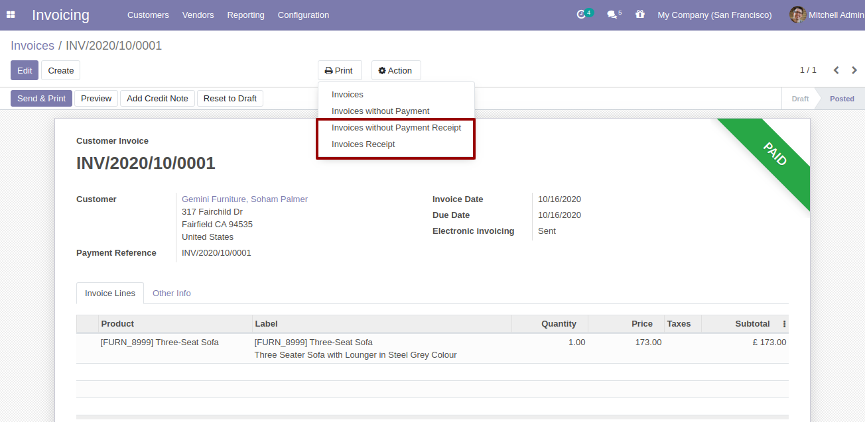Open optional columns icon on invoice lines table
Image resolution: width=865 pixels, height=422 pixels.
click(783, 323)
